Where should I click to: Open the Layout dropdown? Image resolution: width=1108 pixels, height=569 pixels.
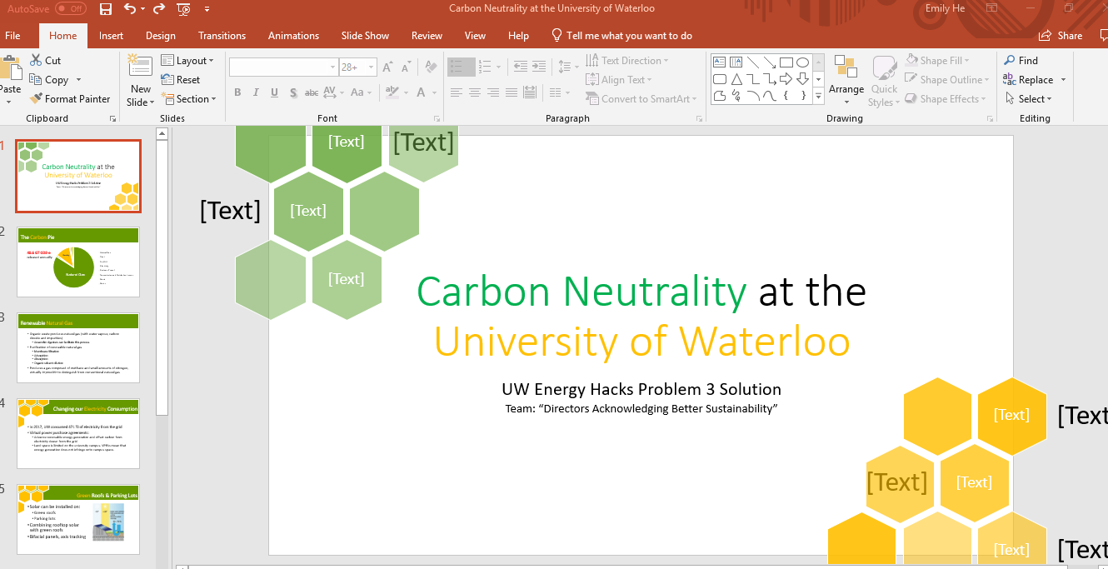187,61
